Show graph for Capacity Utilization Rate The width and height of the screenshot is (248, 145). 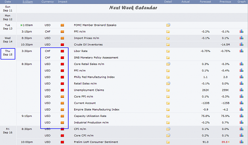pyautogui.click(x=241, y=116)
